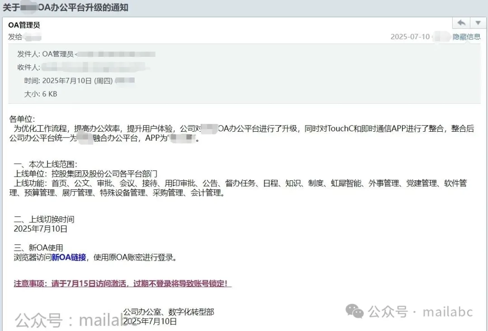The image size is (488, 331).
Task: Click the 公司办公室、数字化转型部 signature
Action: [x=169, y=312]
